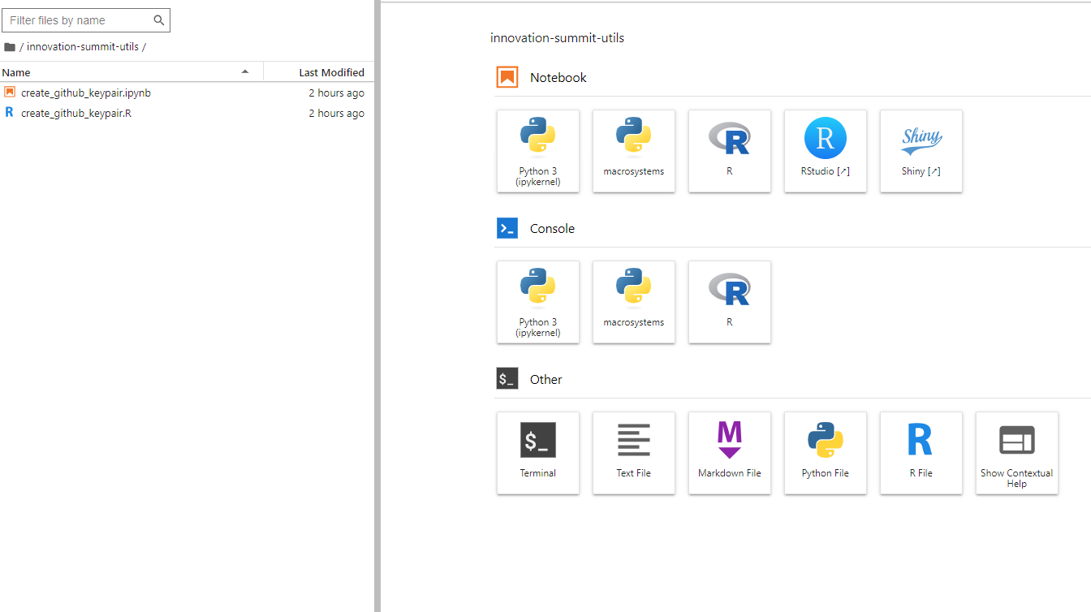
Task: Click the sidebar splitter handle
Action: click(x=377, y=306)
